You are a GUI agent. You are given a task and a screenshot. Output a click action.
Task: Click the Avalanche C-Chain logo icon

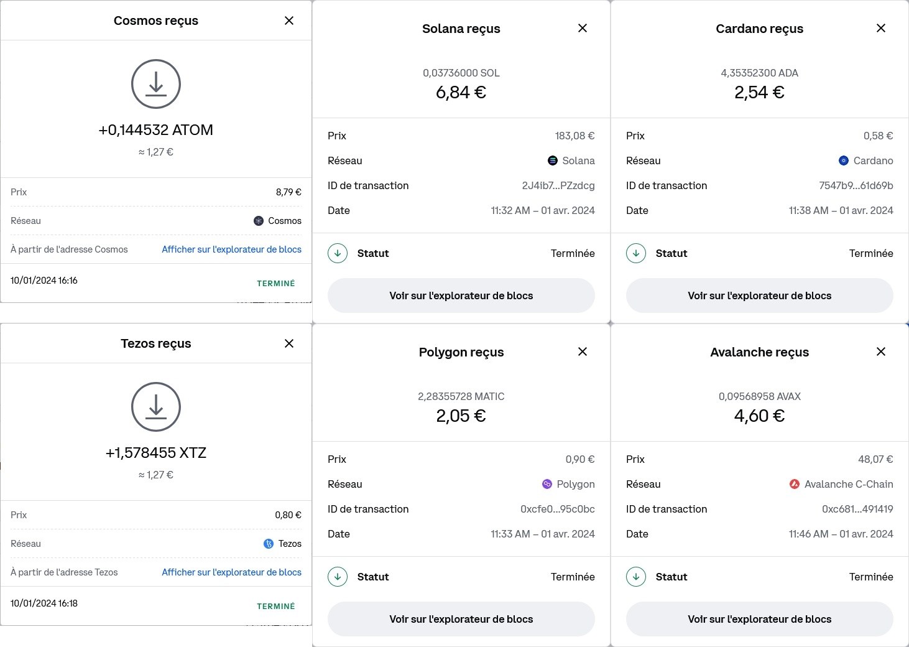click(795, 484)
